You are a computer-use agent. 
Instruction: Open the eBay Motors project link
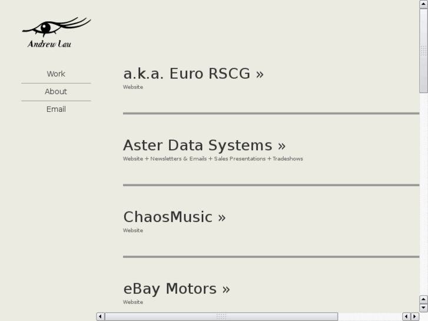177,289
